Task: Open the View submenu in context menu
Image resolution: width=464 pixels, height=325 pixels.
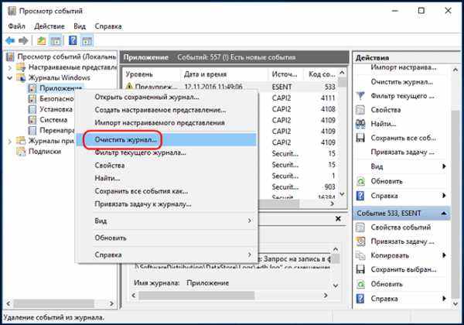Action: tap(174, 221)
